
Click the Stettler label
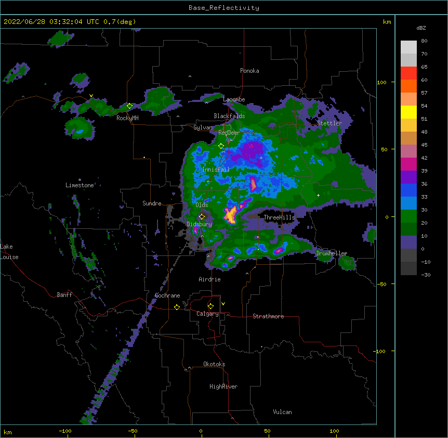click(x=330, y=123)
